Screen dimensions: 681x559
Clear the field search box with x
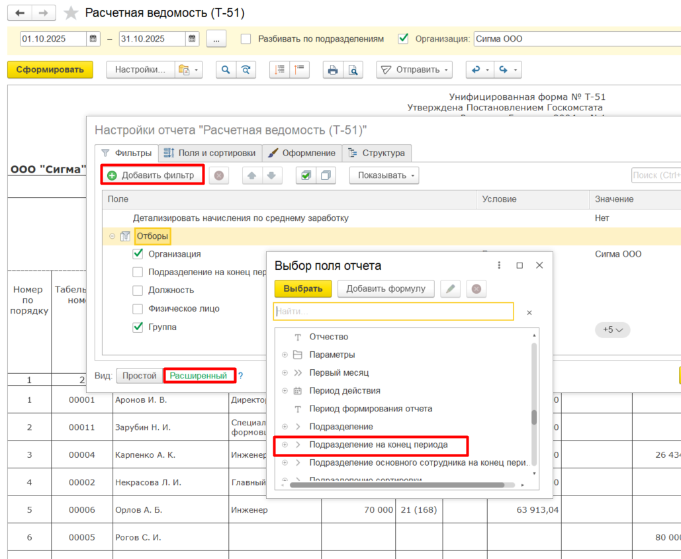coord(529,312)
